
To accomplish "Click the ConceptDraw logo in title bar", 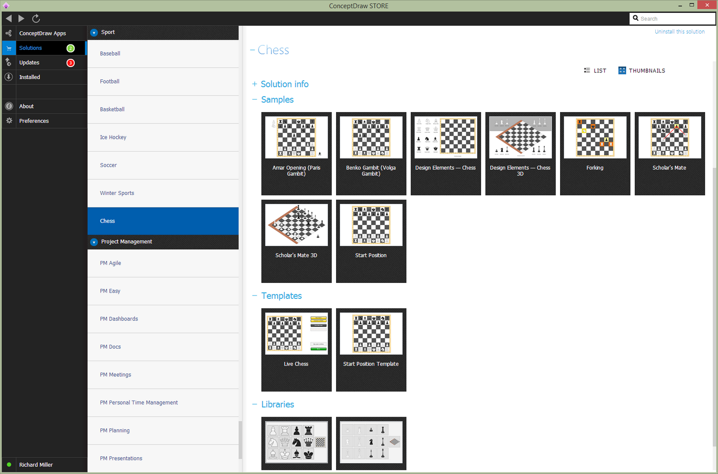I will click(x=6, y=6).
